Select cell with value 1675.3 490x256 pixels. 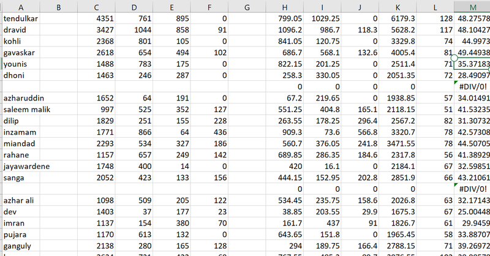pyautogui.click(x=398, y=212)
